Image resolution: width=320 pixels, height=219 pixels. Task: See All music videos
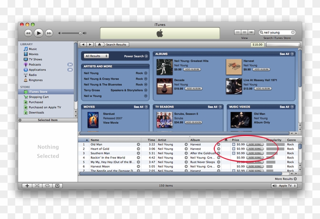click(286, 107)
